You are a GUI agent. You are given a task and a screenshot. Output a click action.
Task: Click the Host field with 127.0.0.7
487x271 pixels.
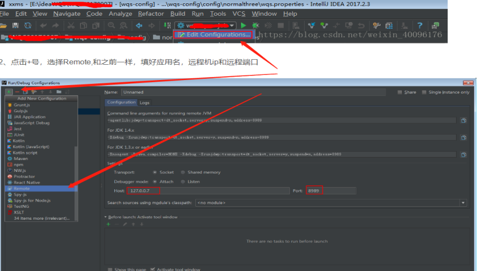click(x=208, y=190)
